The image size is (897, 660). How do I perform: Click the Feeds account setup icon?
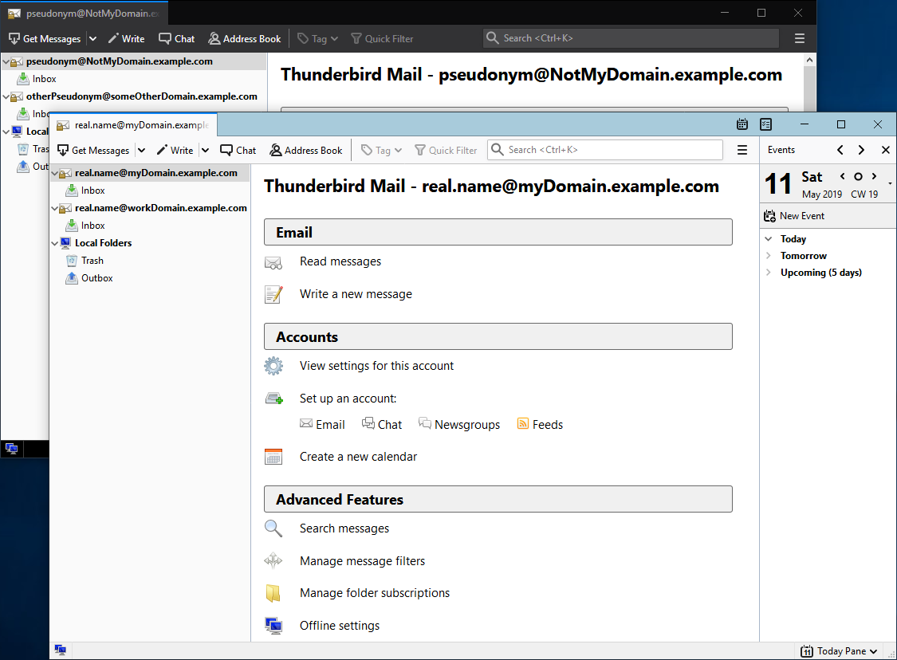pos(523,424)
